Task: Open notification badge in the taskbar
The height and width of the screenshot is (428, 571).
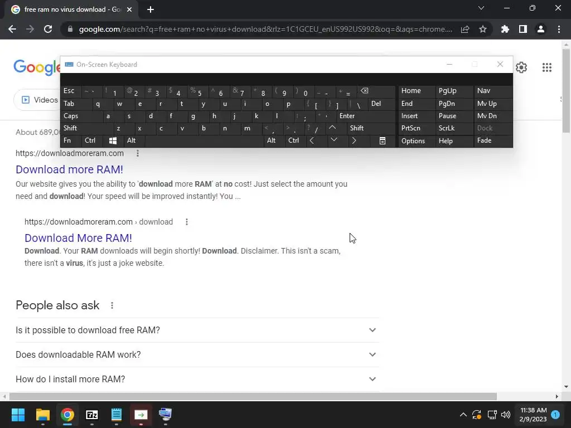Action: [x=555, y=415]
